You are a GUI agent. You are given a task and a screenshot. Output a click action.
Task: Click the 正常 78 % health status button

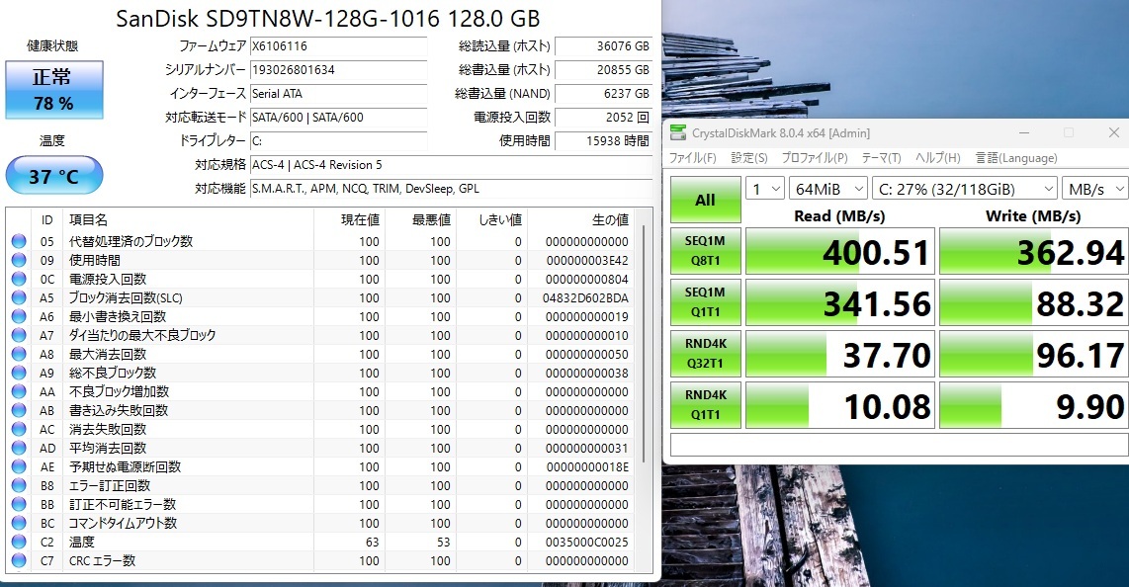click(54, 90)
